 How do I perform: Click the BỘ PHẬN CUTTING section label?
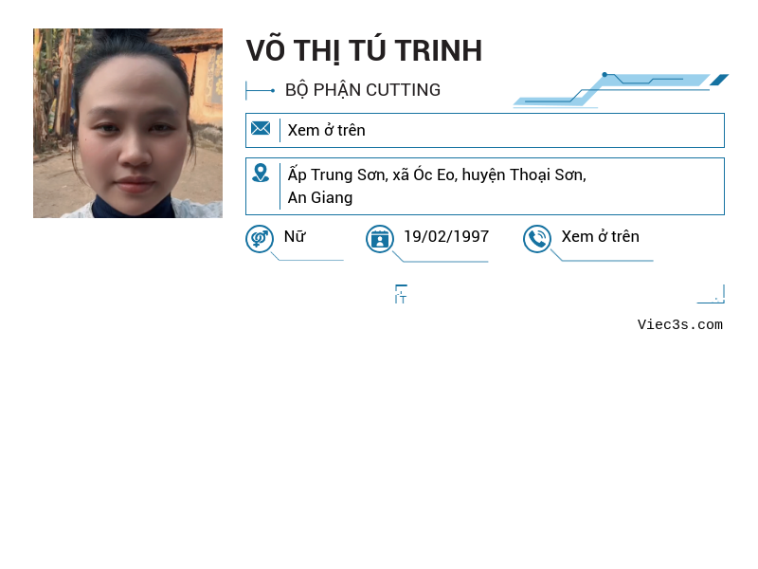[x=363, y=90]
